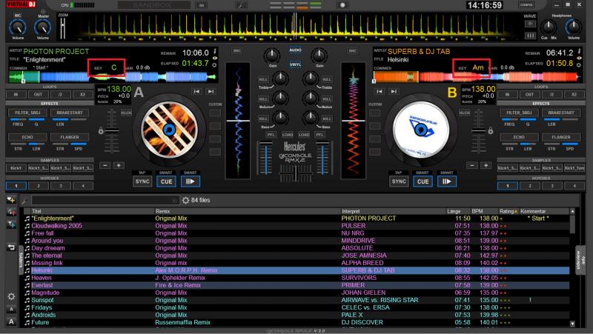Nudge deck A pitch down with minus
The image size is (593, 334).
click(105, 165)
